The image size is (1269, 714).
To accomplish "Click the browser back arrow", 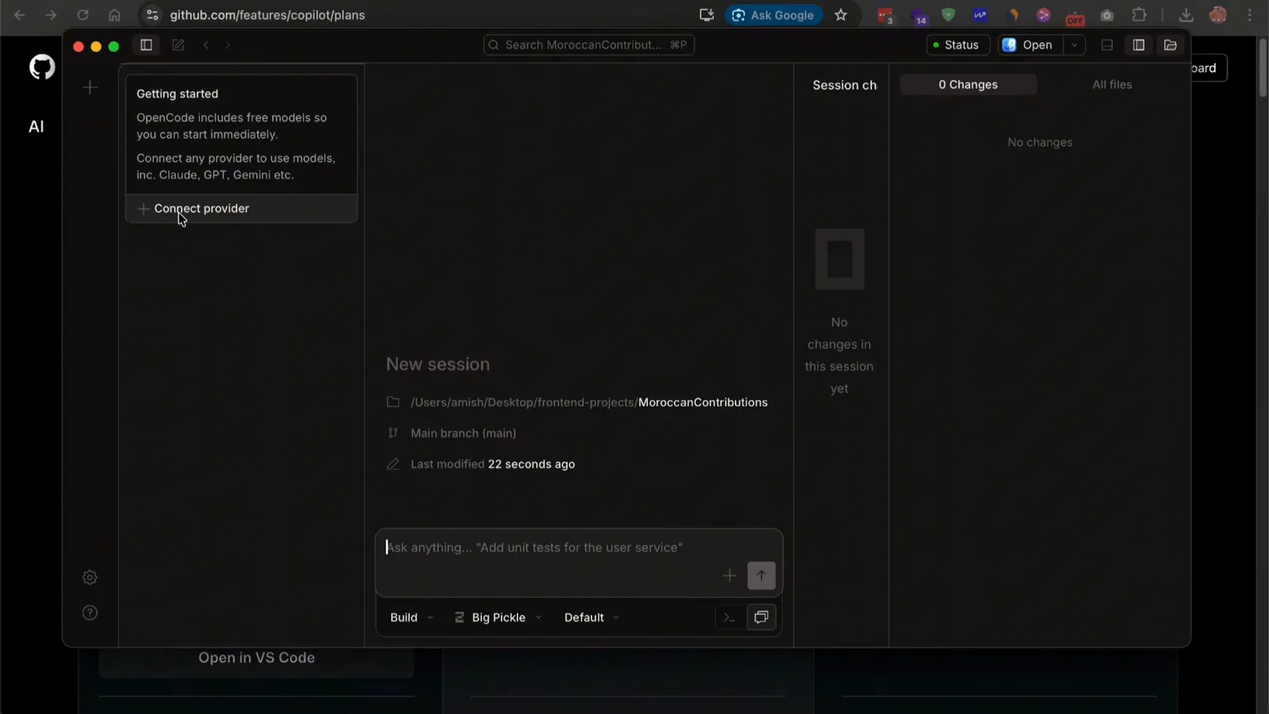I will coord(19,15).
